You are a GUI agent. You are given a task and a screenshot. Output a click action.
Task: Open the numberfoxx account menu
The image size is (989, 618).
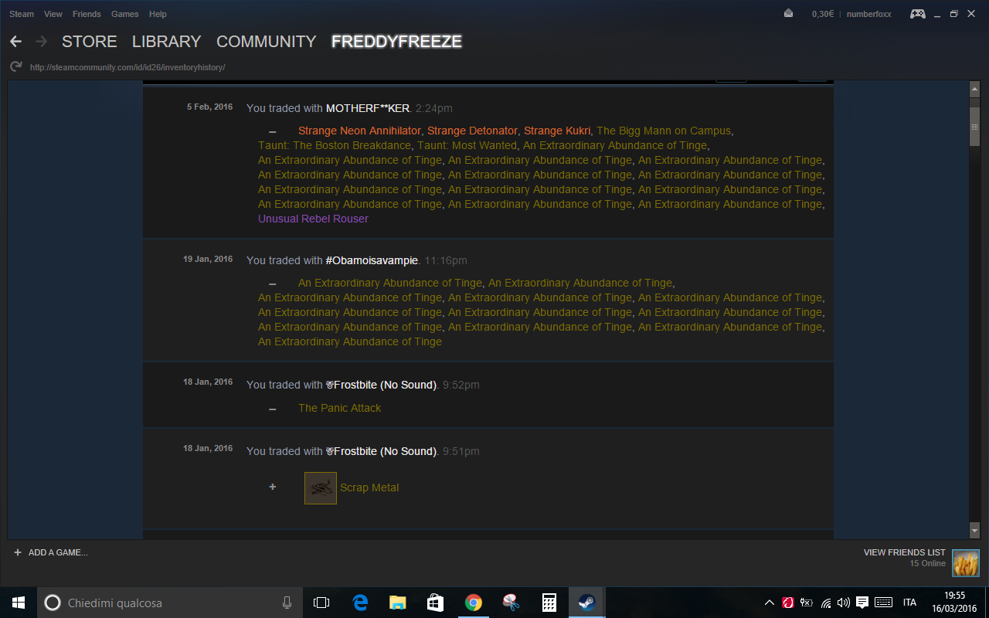tap(869, 14)
